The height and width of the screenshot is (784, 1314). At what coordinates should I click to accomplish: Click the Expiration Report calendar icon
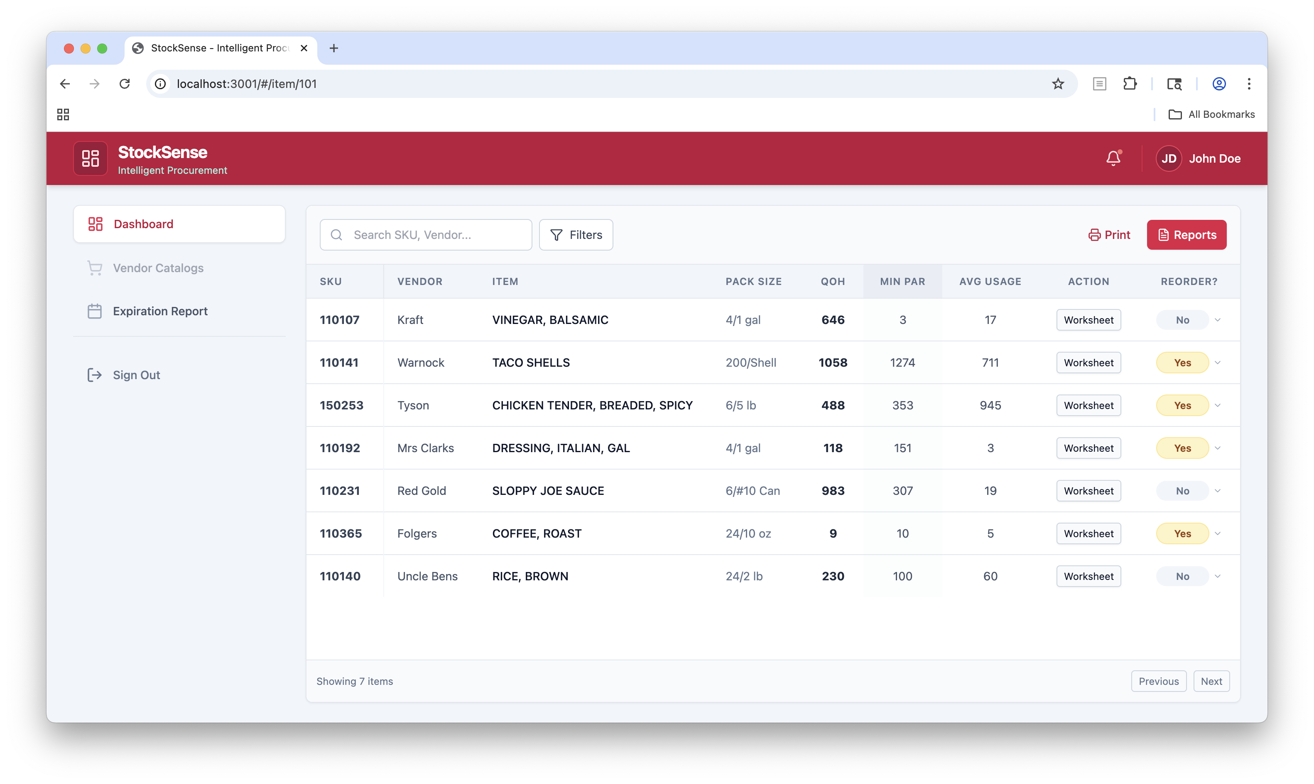click(x=95, y=311)
